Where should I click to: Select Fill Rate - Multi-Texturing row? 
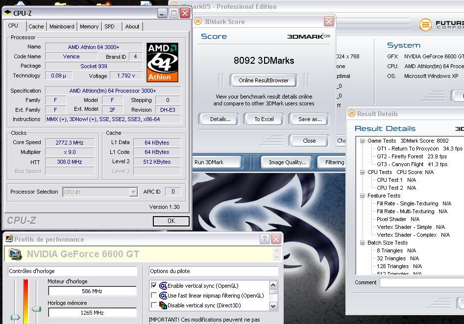click(x=412, y=211)
